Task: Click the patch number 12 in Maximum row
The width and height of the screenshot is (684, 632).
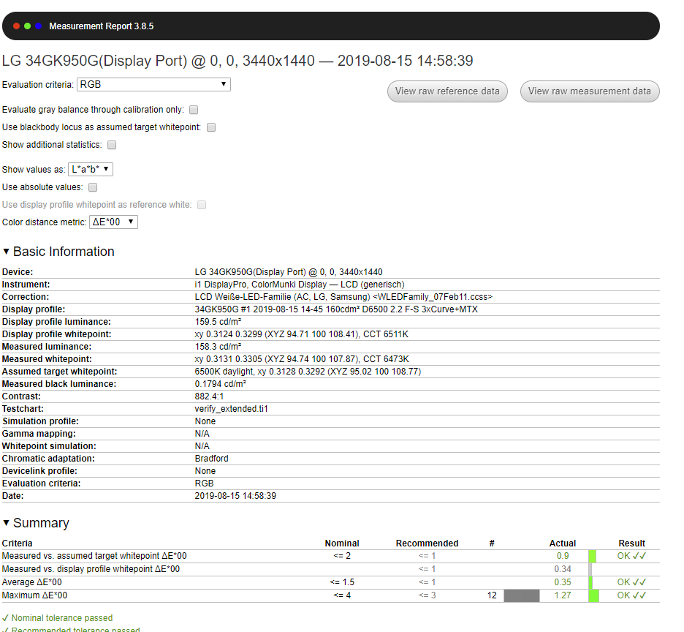Action: [492, 595]
